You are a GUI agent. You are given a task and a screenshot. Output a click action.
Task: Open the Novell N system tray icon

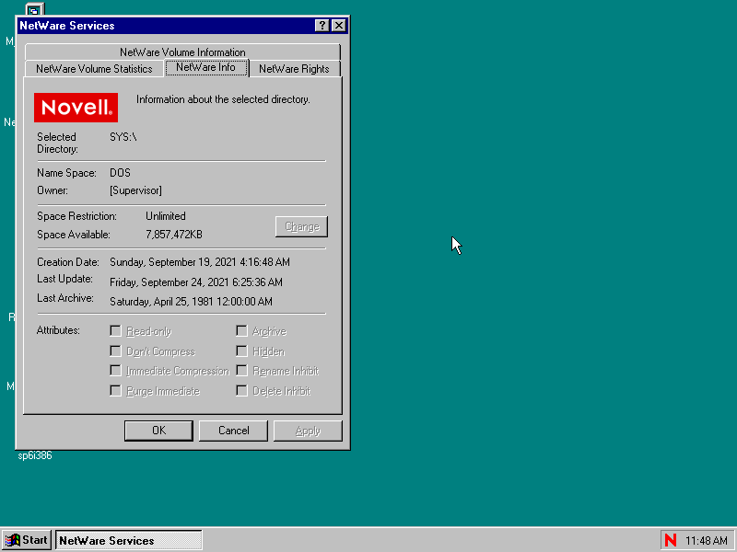point(671,540)
